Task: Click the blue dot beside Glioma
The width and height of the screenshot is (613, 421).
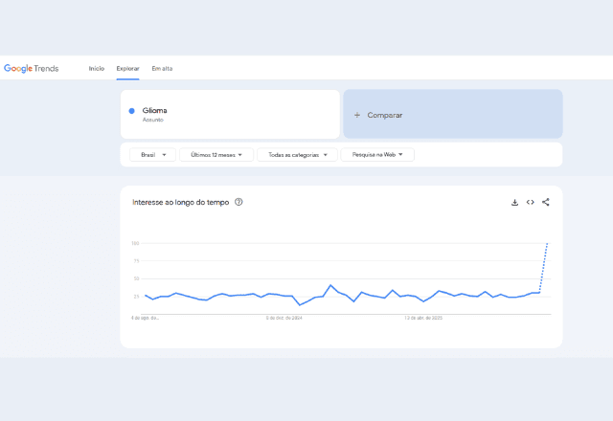Action: (x=132, y=111)
